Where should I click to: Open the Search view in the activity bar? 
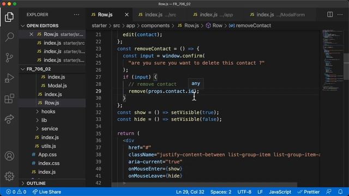pos(9,37)
